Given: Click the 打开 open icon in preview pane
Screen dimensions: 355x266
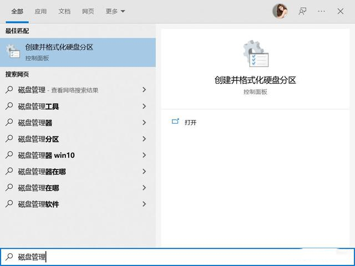Looking at the screenshot, I should point(176,122).
